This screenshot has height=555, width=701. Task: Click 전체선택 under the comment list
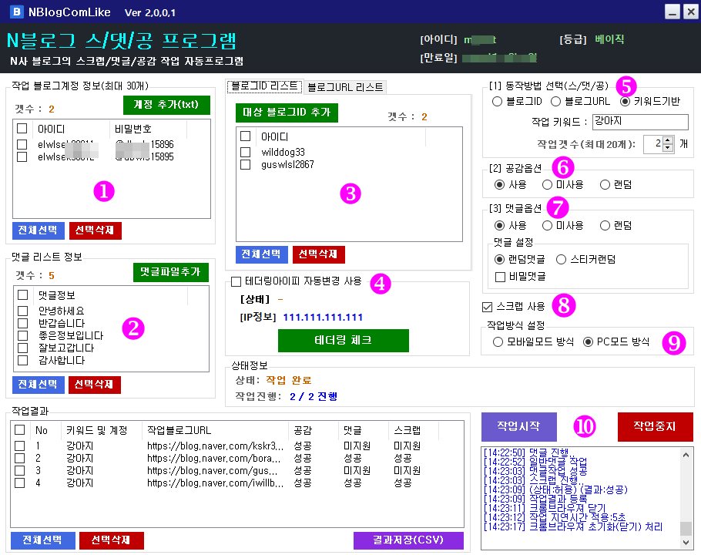38,384
